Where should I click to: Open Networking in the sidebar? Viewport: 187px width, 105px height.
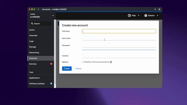pos(41,52)
